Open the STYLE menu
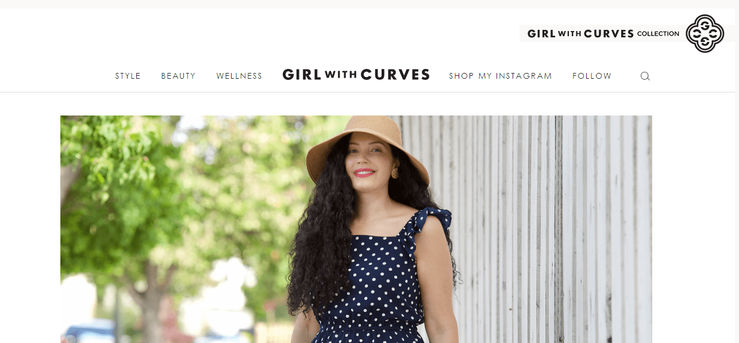Screen dimensions: 739x343 (128, 76)
